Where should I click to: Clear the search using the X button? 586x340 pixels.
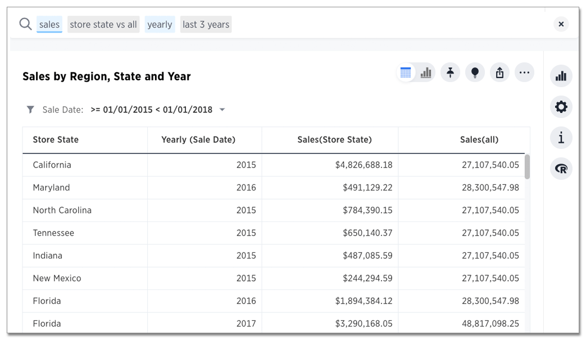point(561,24)
